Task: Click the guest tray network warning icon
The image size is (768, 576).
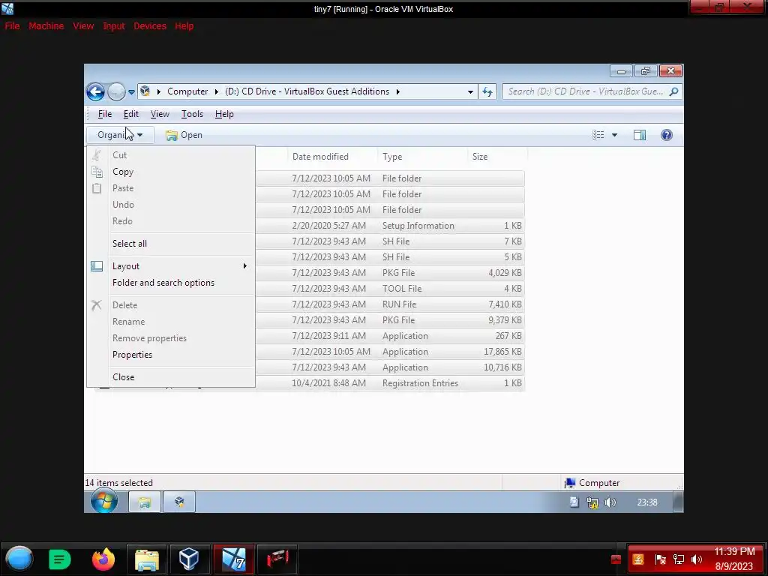Action: [x=592, y=502]
